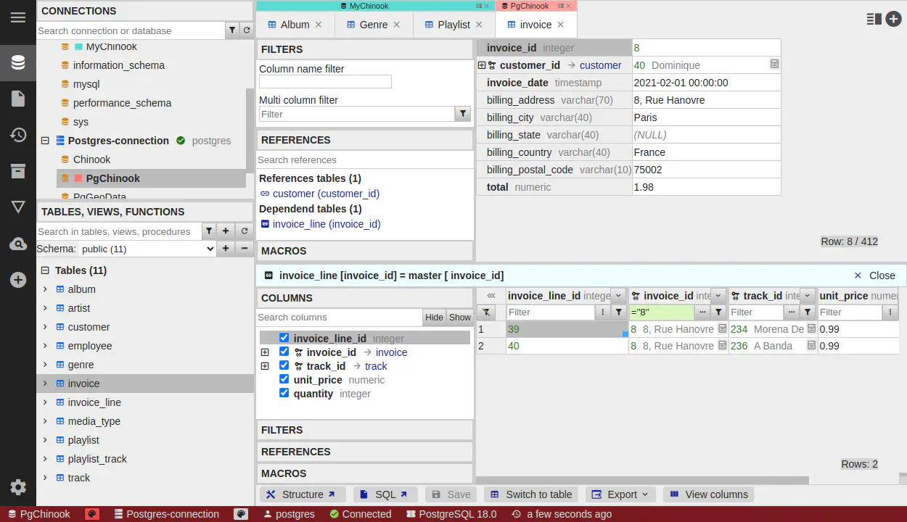This screenshot has height=522, width=907.
Task: Click palette icon next to PgChinook in status bar
Action: [x=92, y=514]
